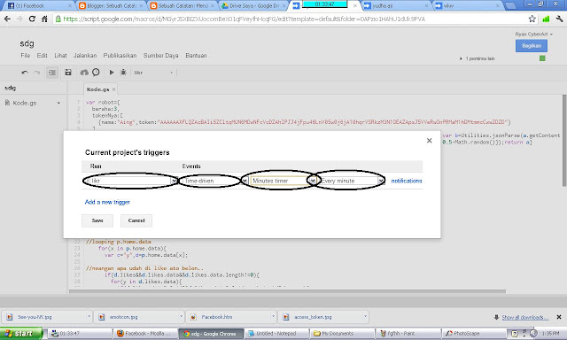Viewport: 567px width, 340px height.
Task: Bookmark this page with the star icon
Action: 532,19
